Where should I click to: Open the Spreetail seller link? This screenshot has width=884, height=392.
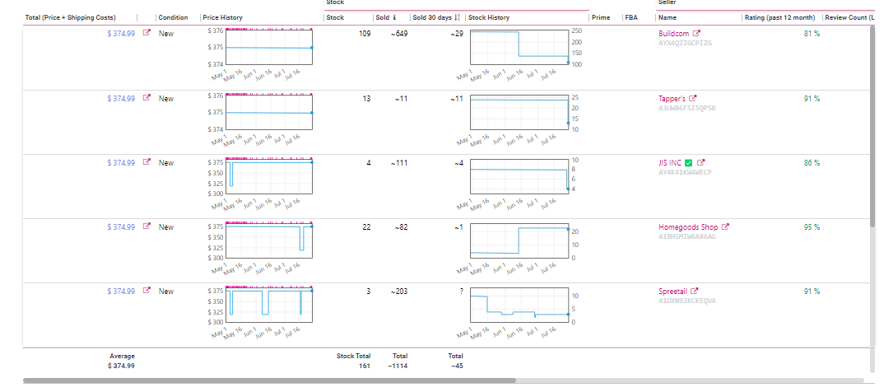coord(673,291)
